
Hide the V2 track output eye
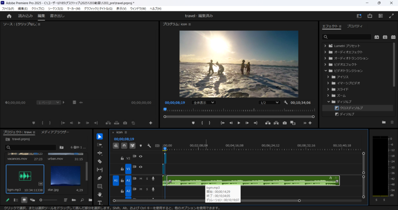(140, 156)
